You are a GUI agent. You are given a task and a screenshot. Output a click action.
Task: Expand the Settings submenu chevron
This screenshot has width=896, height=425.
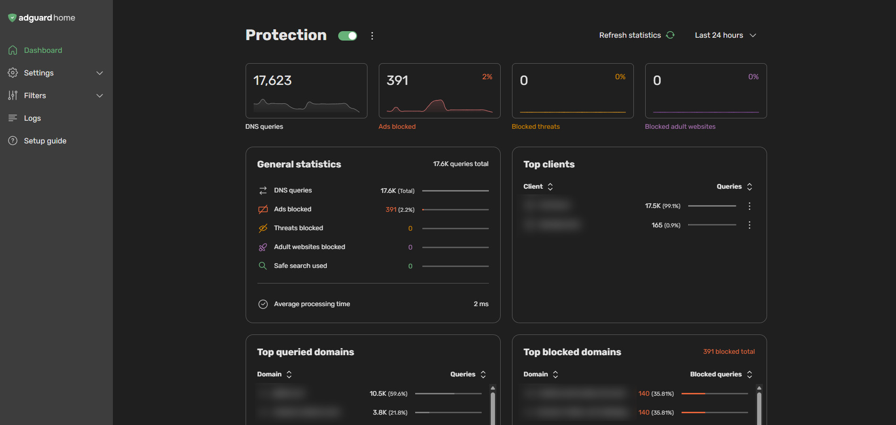pos(100,73)
